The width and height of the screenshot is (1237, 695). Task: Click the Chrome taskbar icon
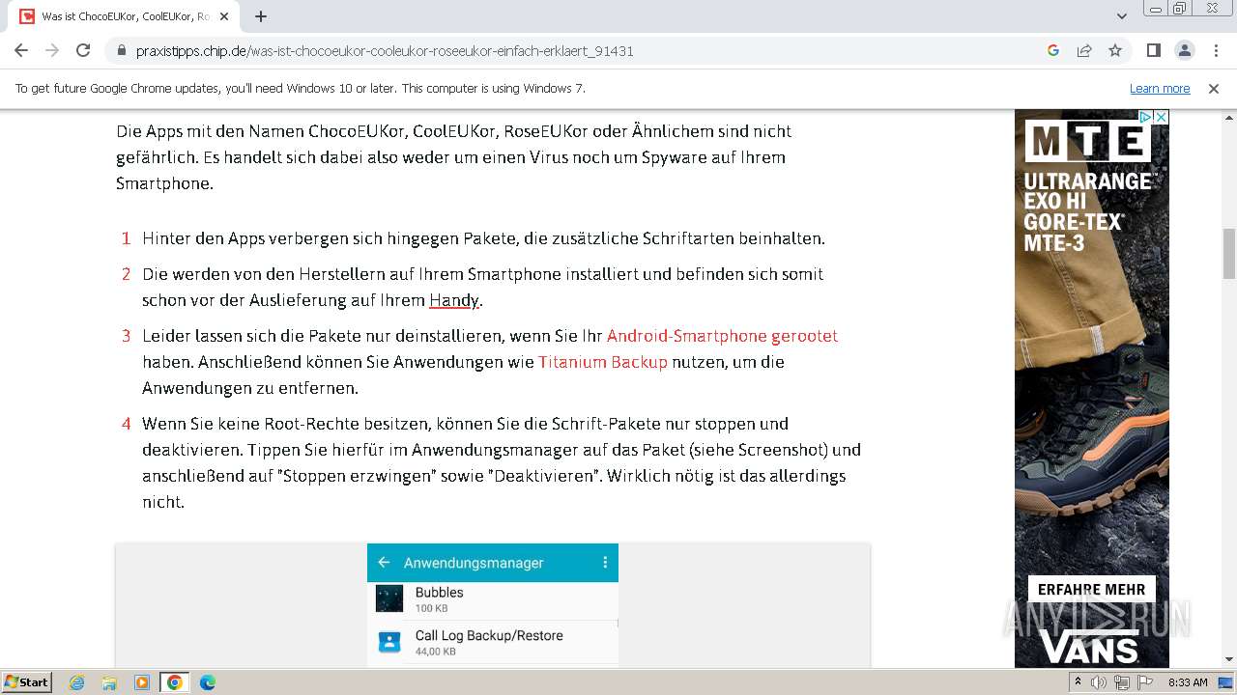coord(175,682)
